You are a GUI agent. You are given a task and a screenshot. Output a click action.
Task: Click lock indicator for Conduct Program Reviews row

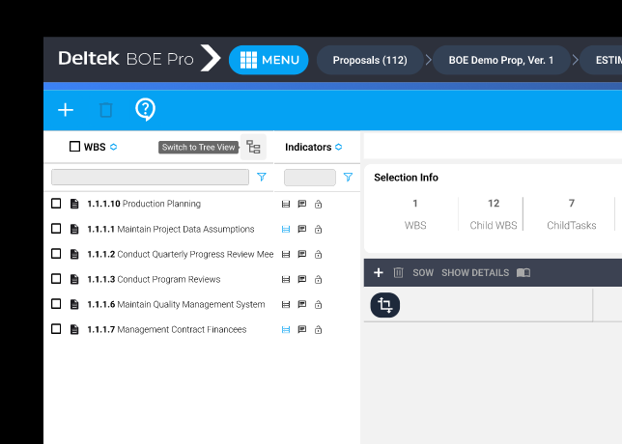click(x=318, y=280)
